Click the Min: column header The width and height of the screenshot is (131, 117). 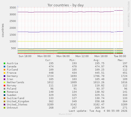[x=72, y=60]
